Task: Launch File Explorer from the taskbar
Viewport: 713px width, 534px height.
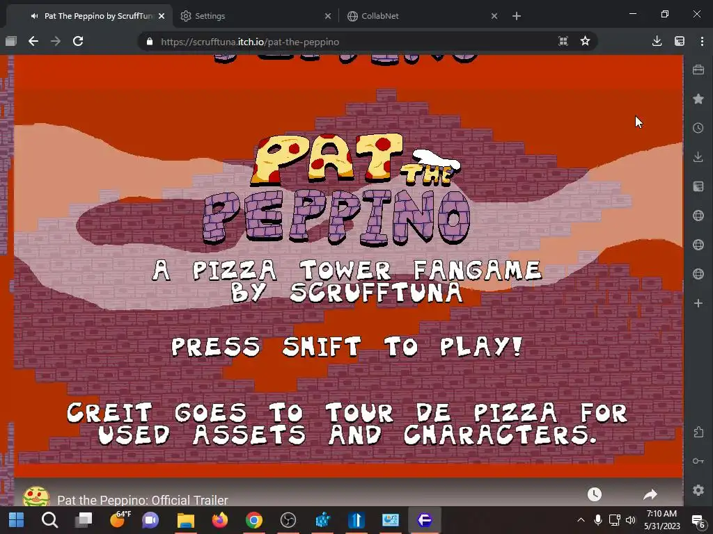Action: point(185,520)
